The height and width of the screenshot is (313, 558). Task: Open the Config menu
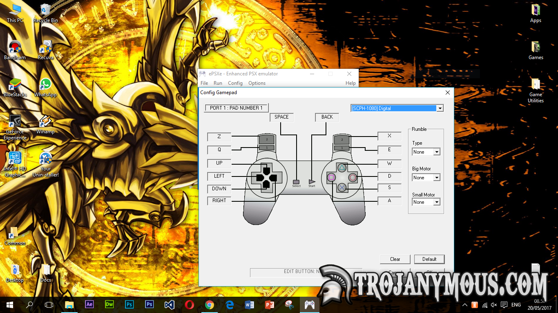click(235, 83)
